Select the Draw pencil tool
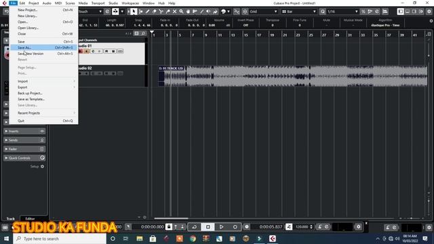Image resolution: width=434 pixels, height=244 pixels. tap(148, 12)
